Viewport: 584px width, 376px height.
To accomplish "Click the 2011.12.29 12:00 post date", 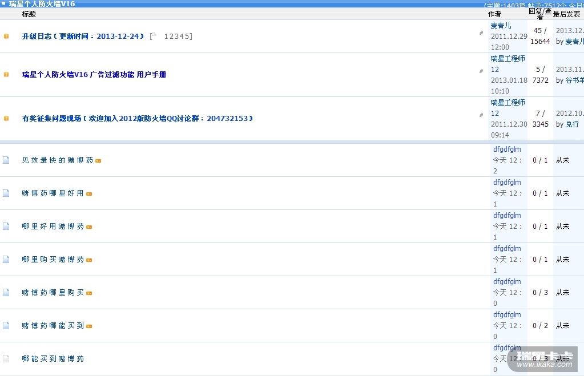I will [509, 42].
